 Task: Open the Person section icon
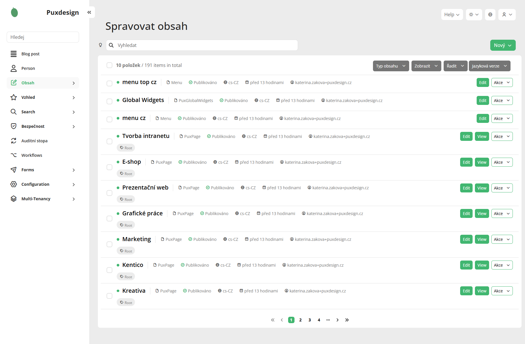click(x=14, y=68)
